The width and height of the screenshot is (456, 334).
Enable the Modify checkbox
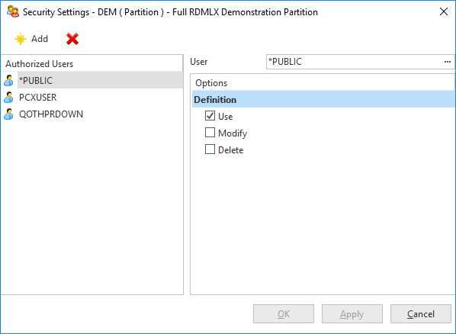click(x=210, y=133)
